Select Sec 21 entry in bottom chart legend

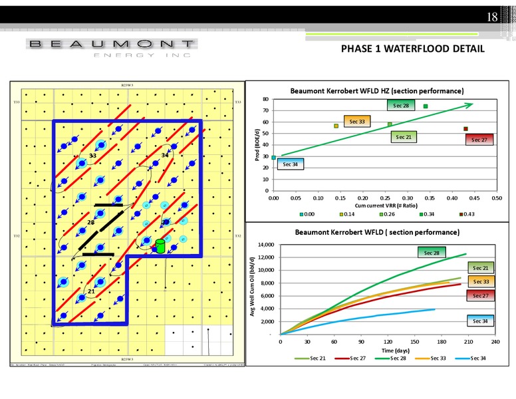click(310, 358)
